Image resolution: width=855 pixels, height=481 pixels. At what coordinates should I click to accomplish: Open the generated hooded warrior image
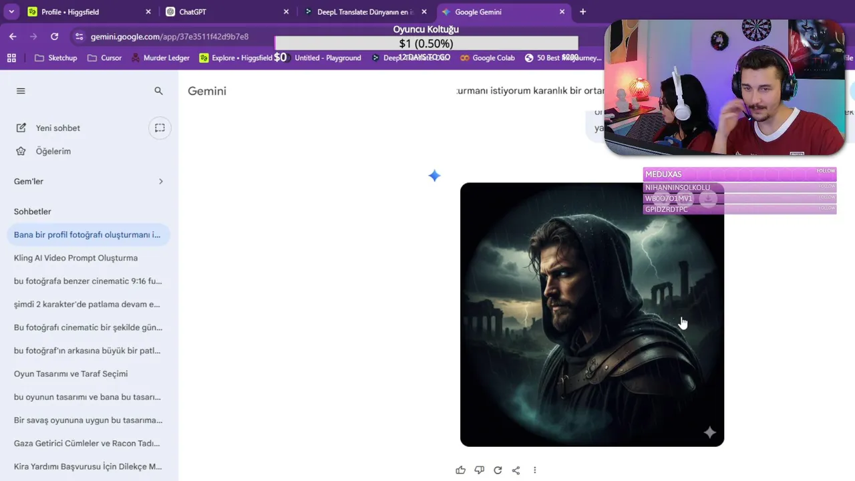[592, 315]
